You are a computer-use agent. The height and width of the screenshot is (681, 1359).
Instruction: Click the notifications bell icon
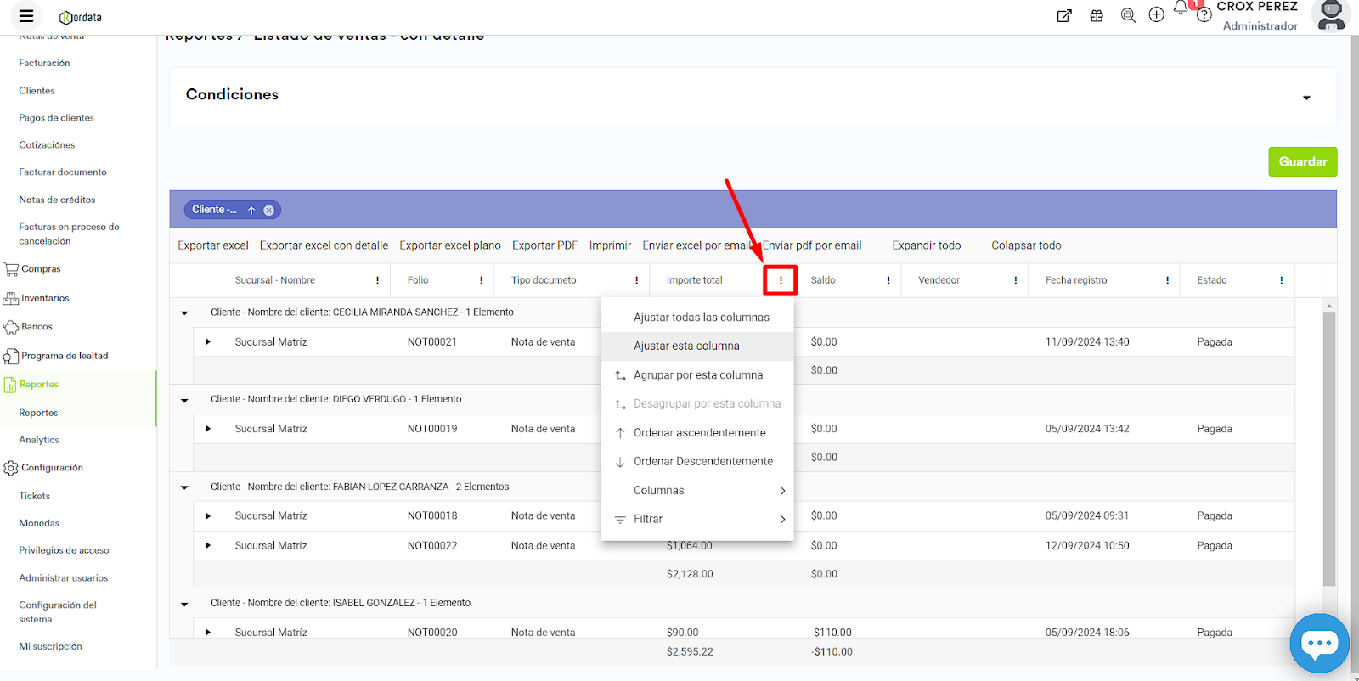tap(1181, 8)
